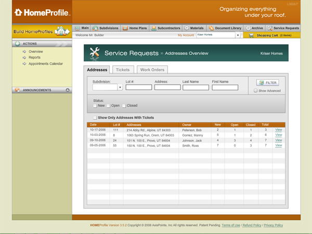Toggle Show Only Addresses With Tickets

point(95,118)
